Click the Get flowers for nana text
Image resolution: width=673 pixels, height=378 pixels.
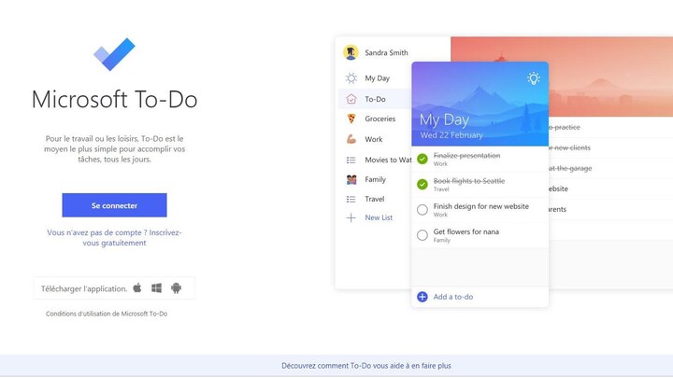(466, 231)
